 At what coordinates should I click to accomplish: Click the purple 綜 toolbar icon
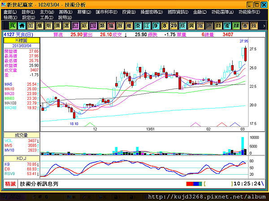click(x=93, y=25)
